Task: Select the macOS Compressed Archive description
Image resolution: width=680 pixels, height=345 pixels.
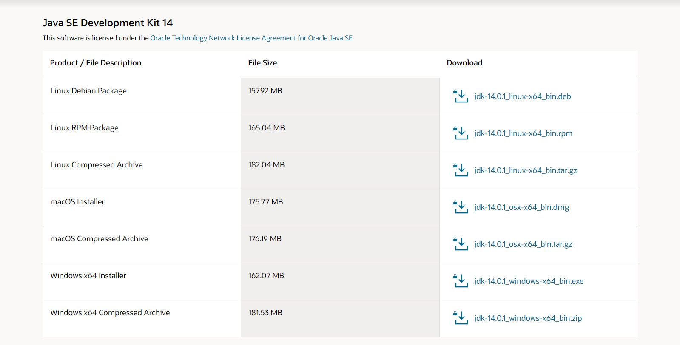Action: click(x=99, y=239)
